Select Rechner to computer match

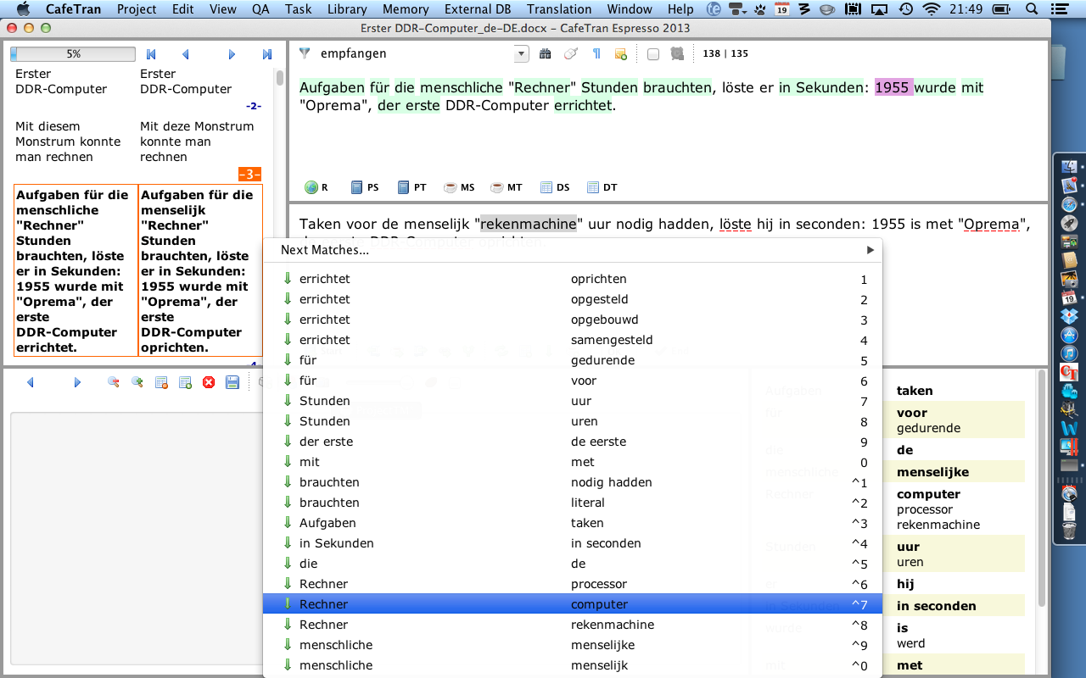pos(573,604)
